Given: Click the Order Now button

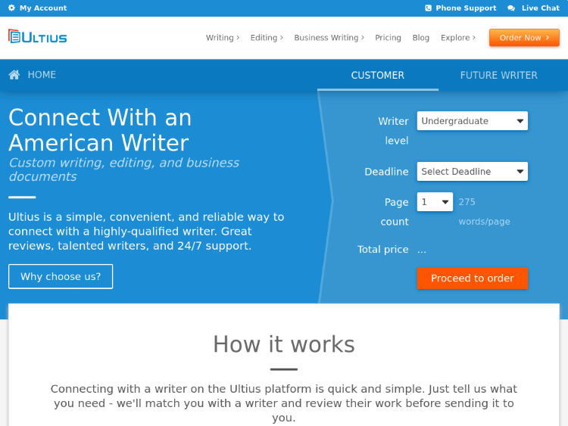Looking at the screenshot, I should click(524, 38).
